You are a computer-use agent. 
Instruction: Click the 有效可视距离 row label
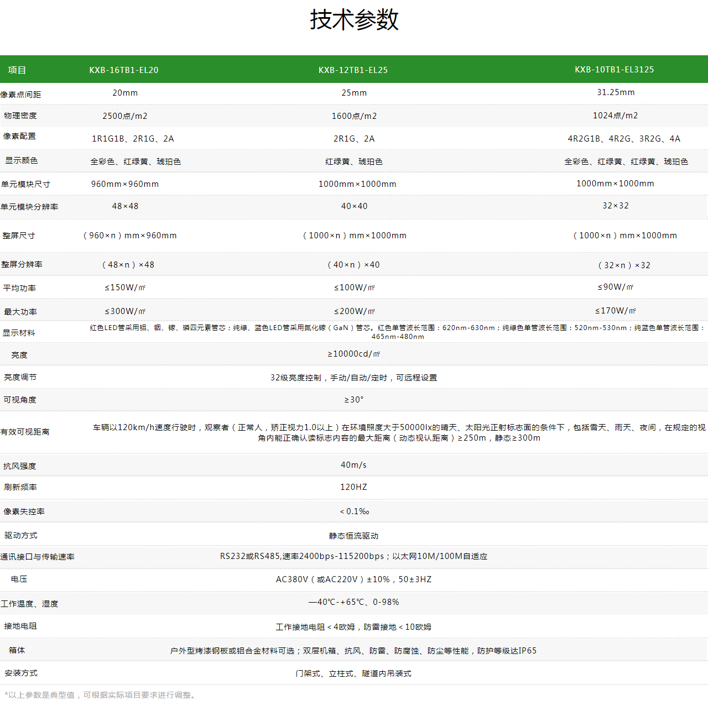pos(25,432)
